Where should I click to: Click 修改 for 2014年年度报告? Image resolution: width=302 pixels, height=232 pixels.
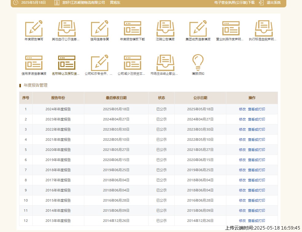tap(242, 210)
